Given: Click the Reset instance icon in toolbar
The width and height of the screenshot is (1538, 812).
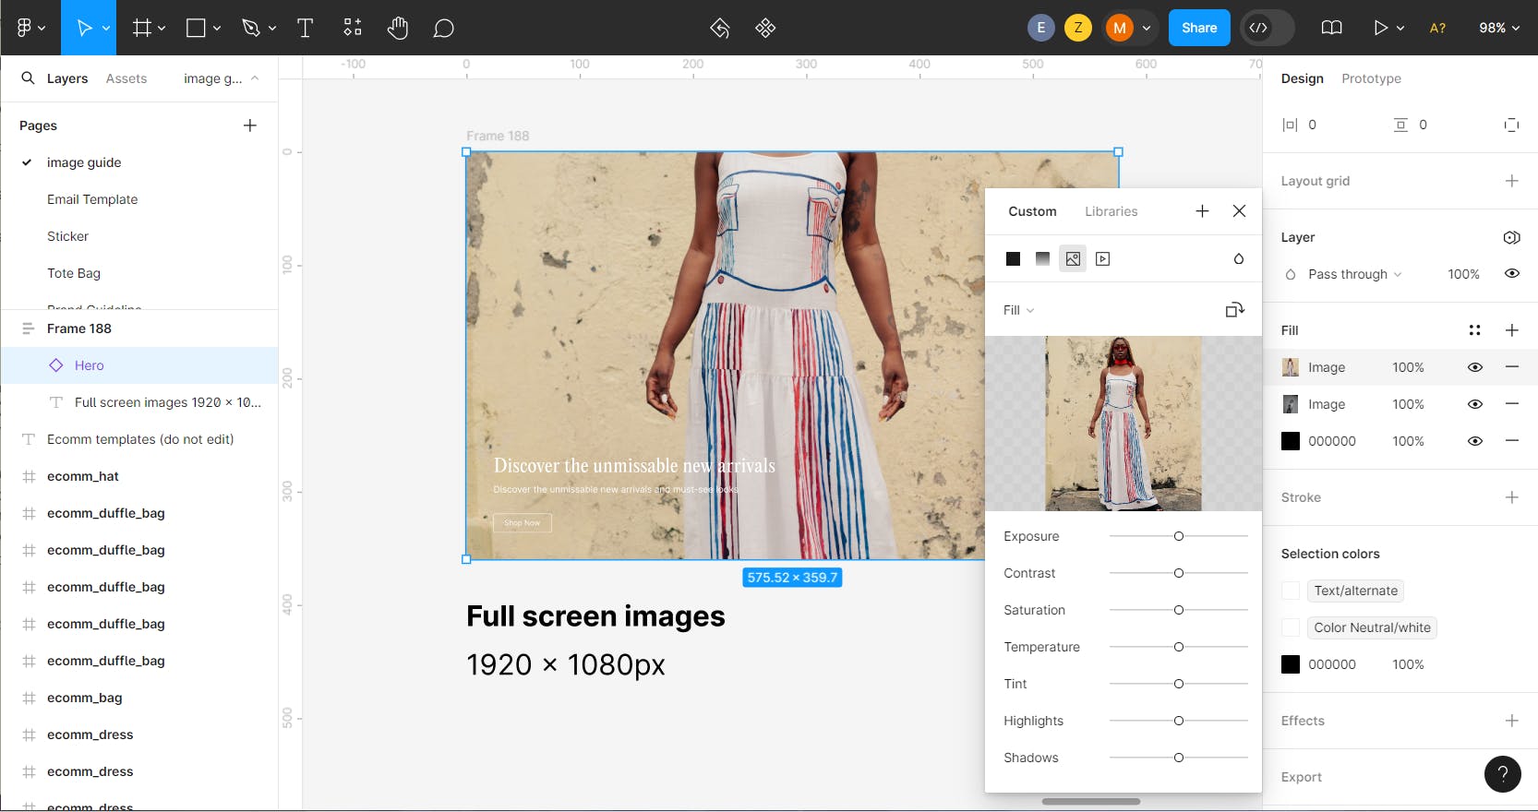Looking at the screenshot, I should tap(720, 28).
